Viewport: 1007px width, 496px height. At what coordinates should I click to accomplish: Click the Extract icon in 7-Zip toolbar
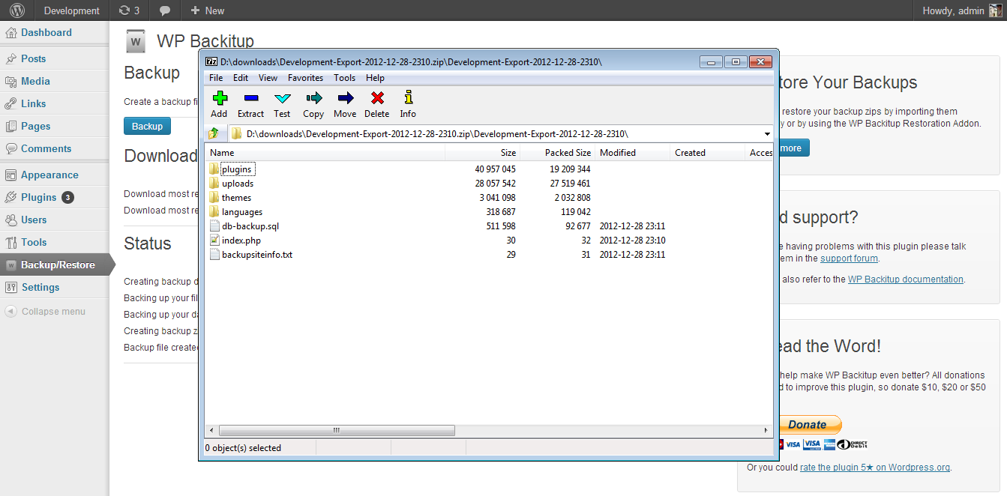click(250, 97)
